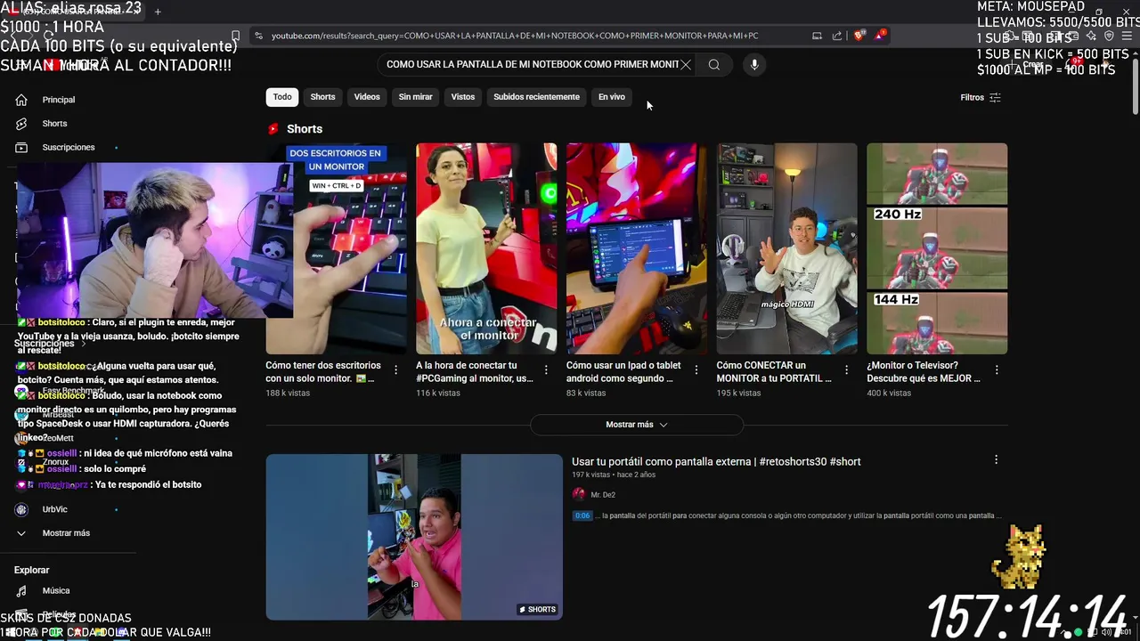Screen dimensions: 1140x641
Task: Expand Shorts shelf with Mostrar más
Action: click(x=637, y=425)
